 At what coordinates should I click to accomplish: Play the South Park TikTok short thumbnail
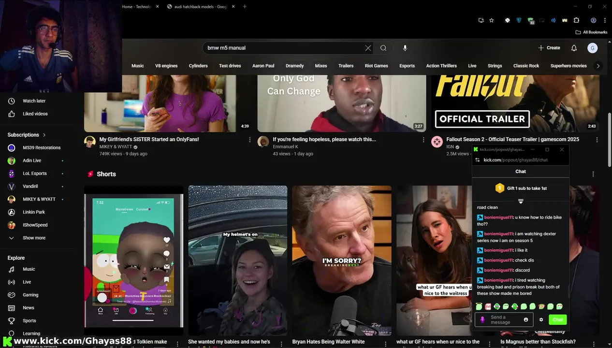point(133,261)
